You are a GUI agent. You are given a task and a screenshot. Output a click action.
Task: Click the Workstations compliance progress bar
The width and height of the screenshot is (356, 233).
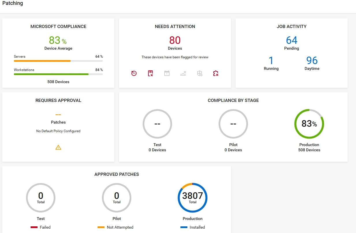click(58, 74)
